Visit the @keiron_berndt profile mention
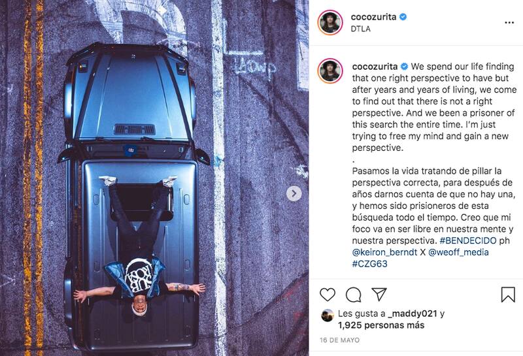This screenshot has height=356, width=523. click(384, 252)
